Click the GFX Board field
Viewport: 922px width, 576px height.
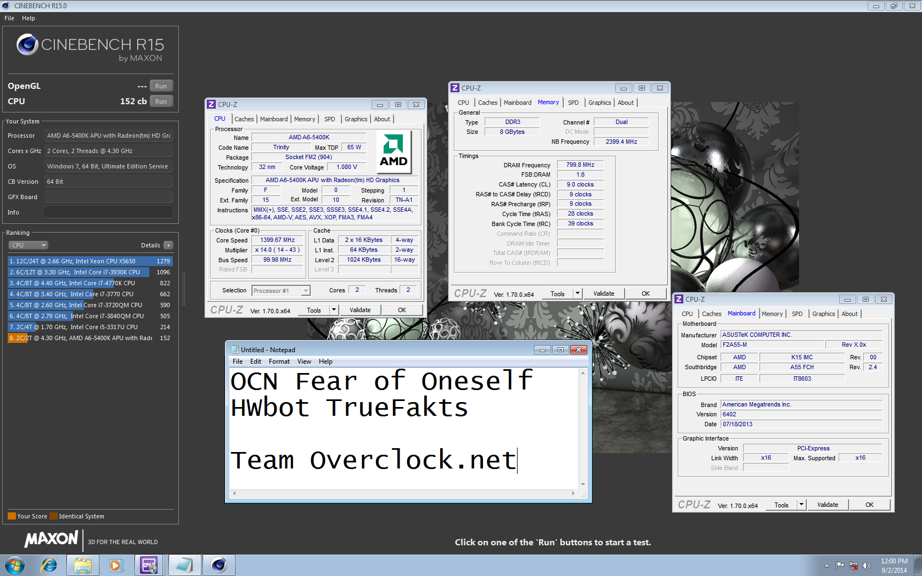[x=109, y=197]
